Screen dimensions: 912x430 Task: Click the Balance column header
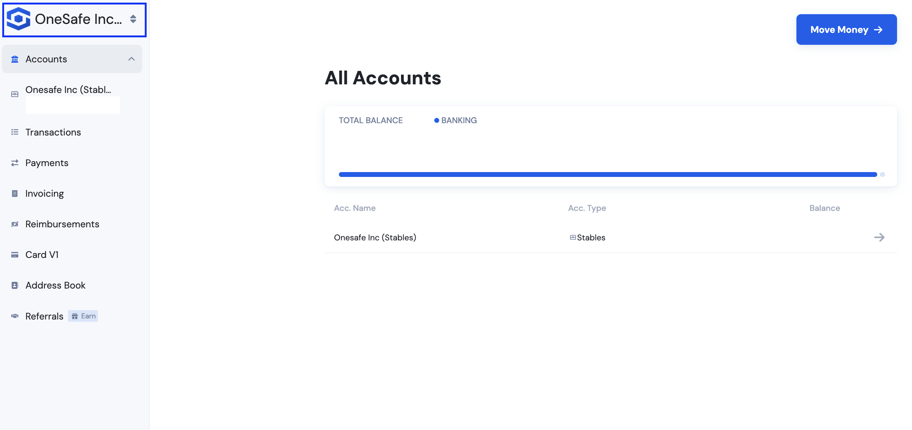point(825,208)
